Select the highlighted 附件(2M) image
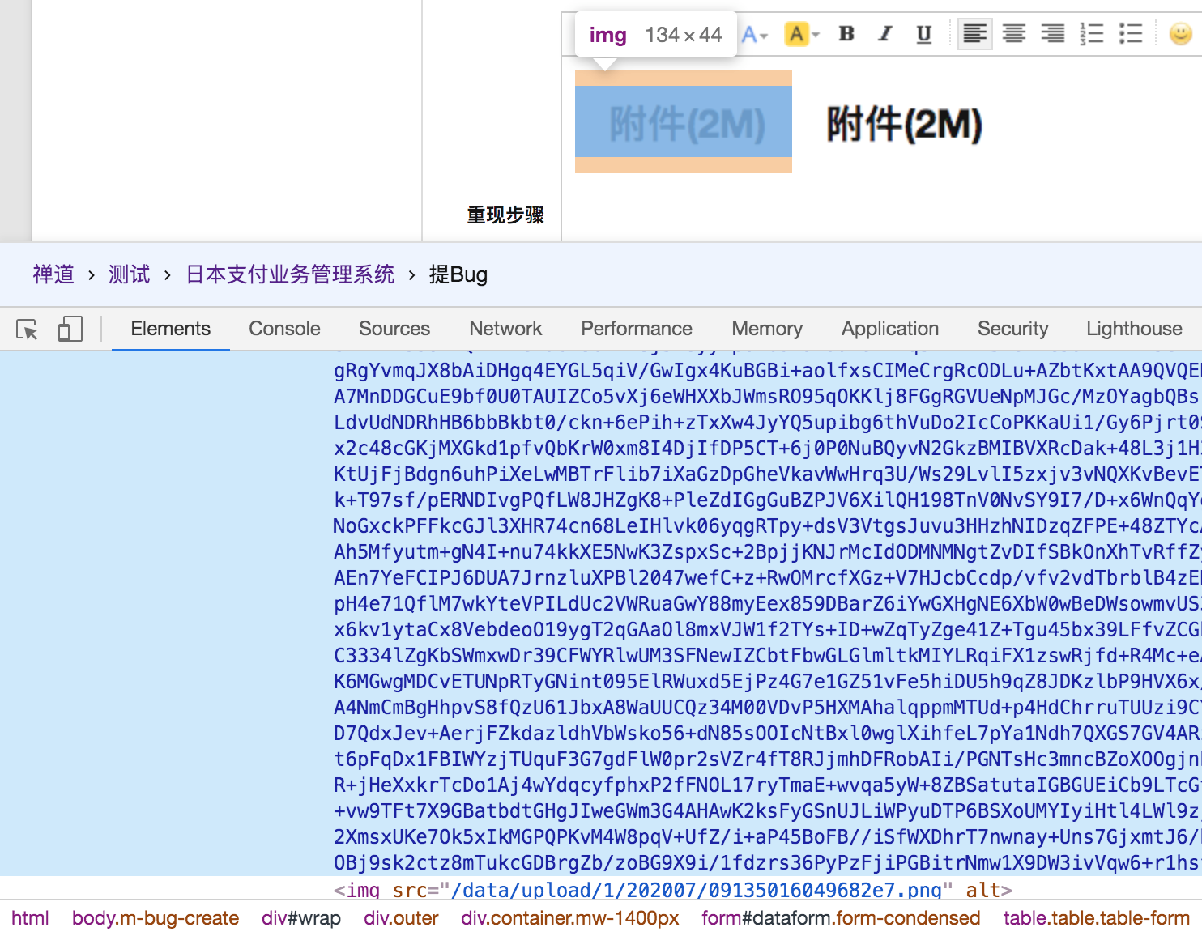This screenshot has height=936, width=1202. coord(684,121)
